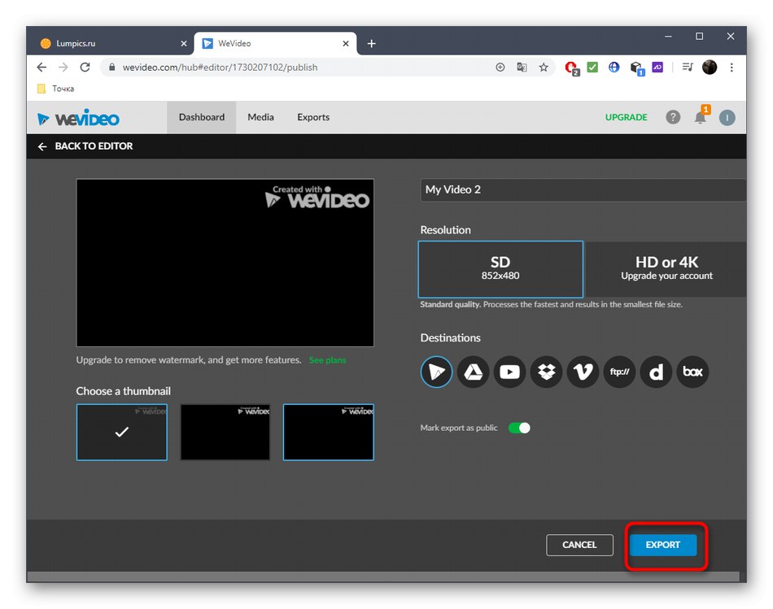Switch to the Media tab
The height and width of the screenshot is (609, 773).
click(x=260, y=117)
